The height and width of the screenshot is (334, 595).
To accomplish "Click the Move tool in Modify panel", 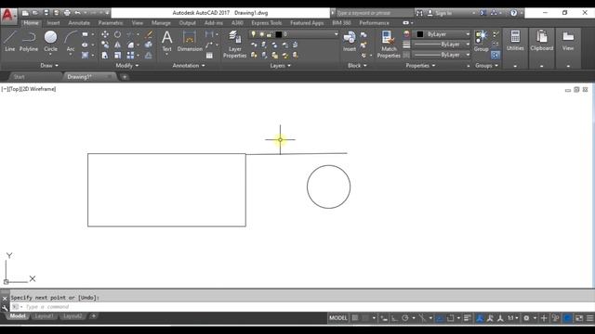I will pyautogui.click(x=105, y=34).
